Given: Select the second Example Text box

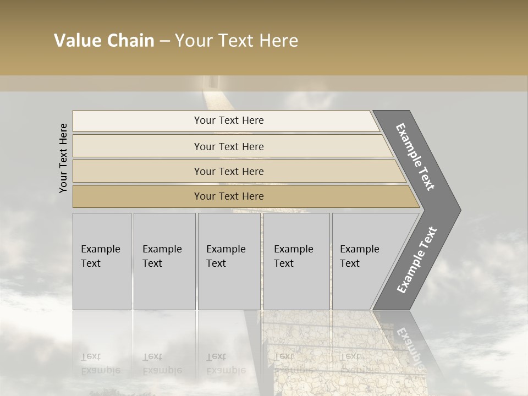Looking at the screenshot, I should coord(164,261).
